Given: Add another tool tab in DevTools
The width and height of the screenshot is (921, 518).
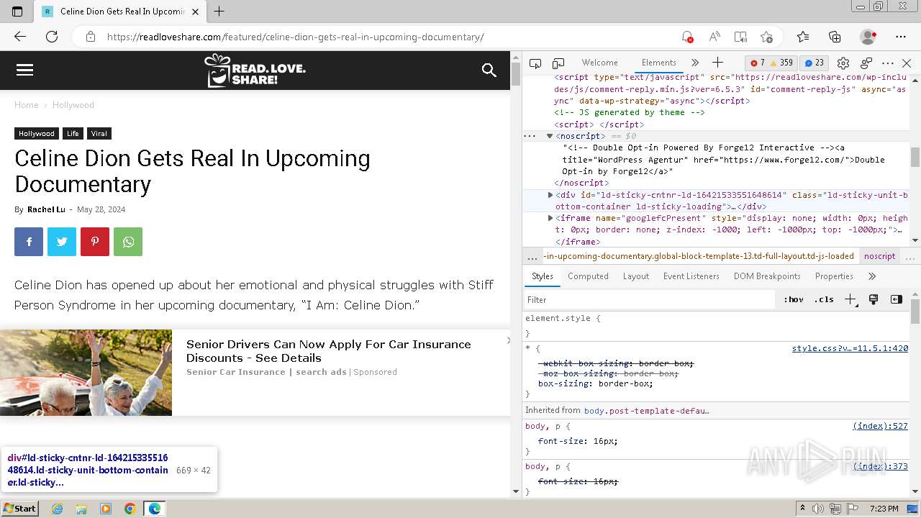Looking at the screenshot, I should point(717,63).
